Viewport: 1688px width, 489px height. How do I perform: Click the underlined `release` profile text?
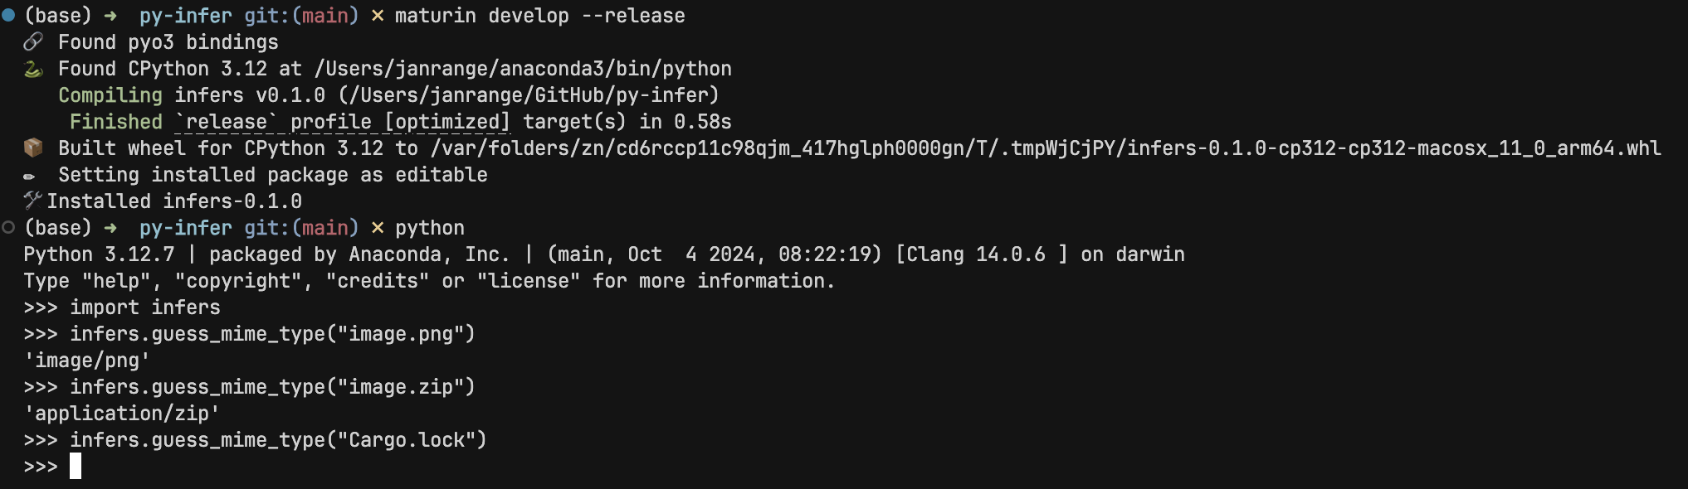coord(227,122)
